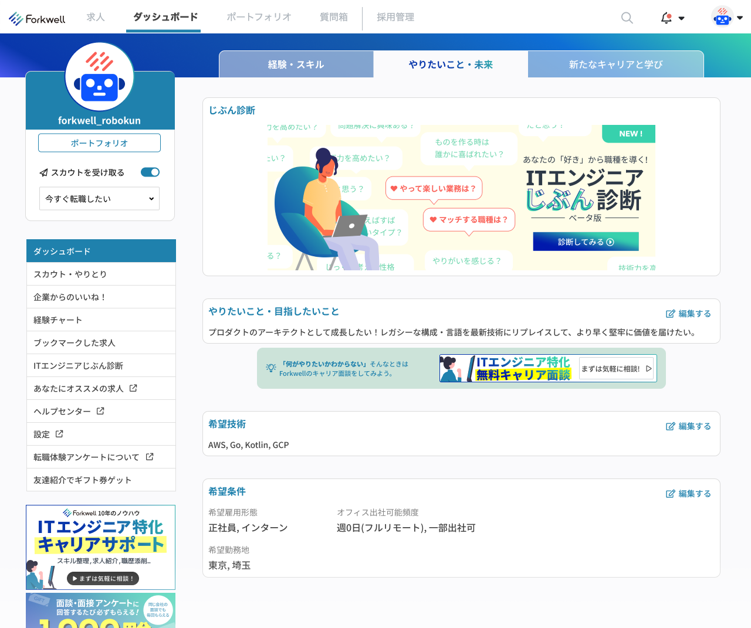Open 経験チャート in sidebar
Screen dimensions: 751x628
point(101,320)
